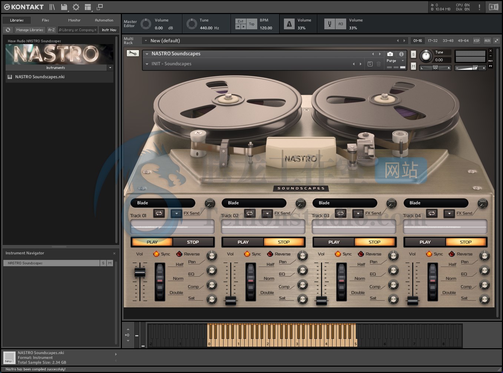Open the Purge dropdown menu
Screen dimensions: 503x373
click(x=403, y=61)
